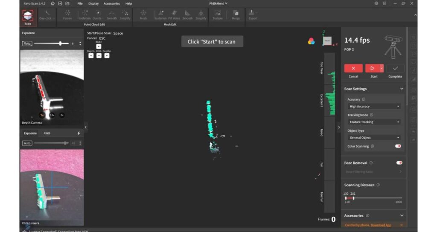437x232 pixels.
Task: Click the flash lightning icon in RGB panel
Action: (79, 133)
